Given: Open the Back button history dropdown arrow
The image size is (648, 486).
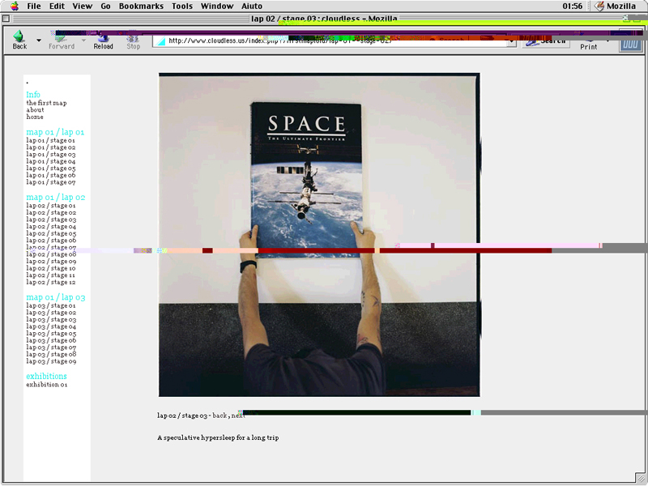Looking at the screenshot, I should 39,40.
